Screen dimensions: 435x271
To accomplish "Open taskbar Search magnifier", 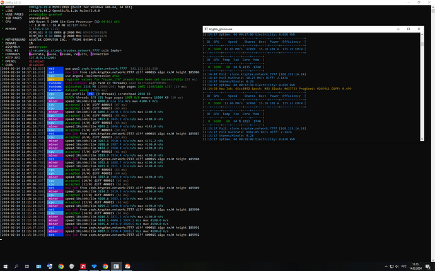I will 16,267.
